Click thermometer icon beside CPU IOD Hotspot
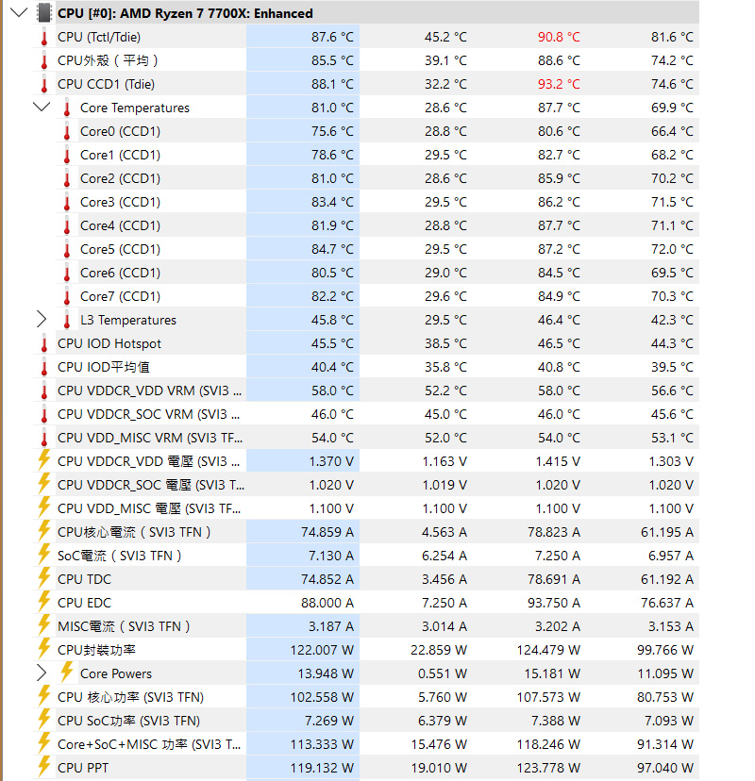The width and height of the screenshot is (755, 781). point(43,343)
